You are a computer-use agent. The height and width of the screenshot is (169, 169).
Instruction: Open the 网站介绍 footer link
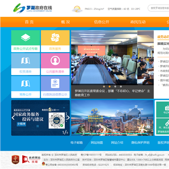tap(117, 143)
